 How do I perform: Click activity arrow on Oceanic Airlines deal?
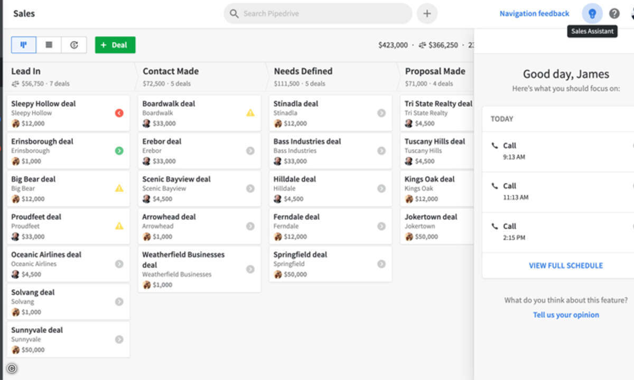pos(119,264)
